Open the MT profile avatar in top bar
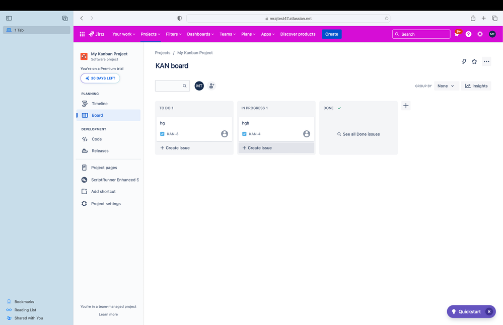 coord(492,34)
